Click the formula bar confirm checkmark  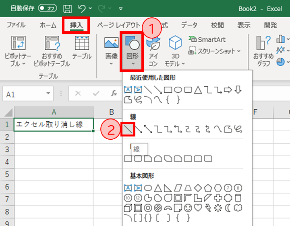click(x=96, y=94)
